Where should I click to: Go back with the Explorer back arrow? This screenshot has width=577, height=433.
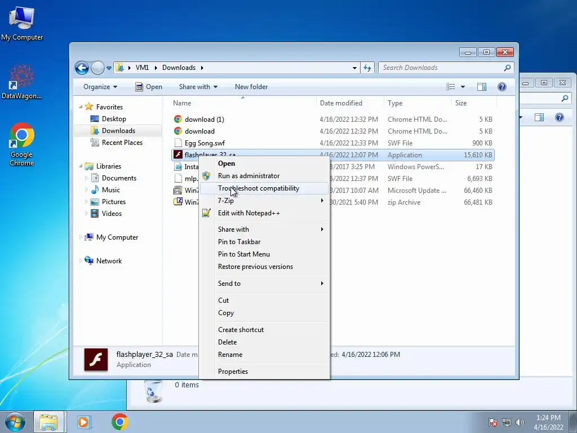point(82,68)
